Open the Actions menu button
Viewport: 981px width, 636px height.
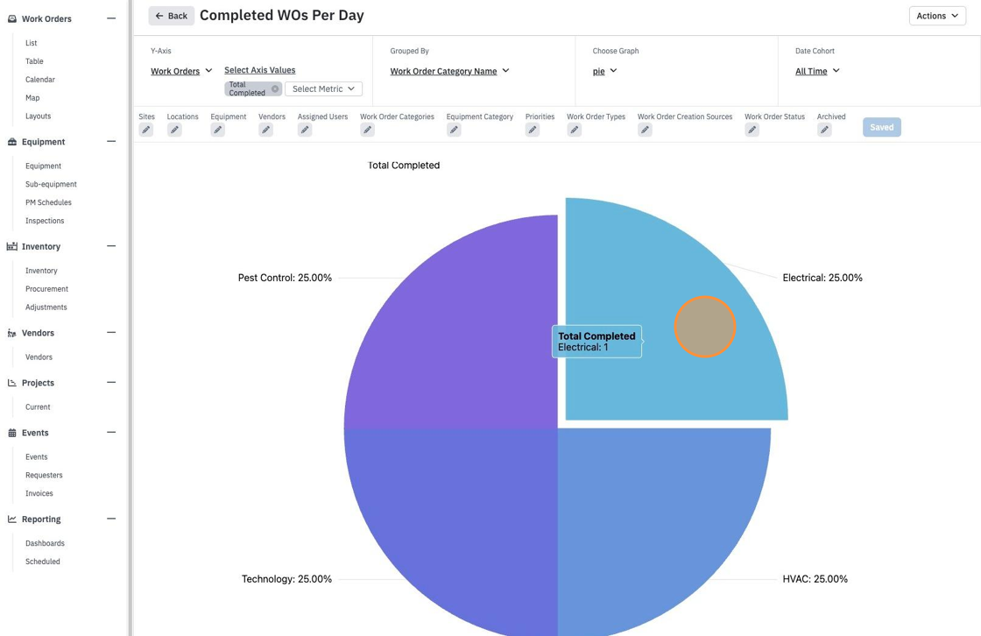[937, 16]
